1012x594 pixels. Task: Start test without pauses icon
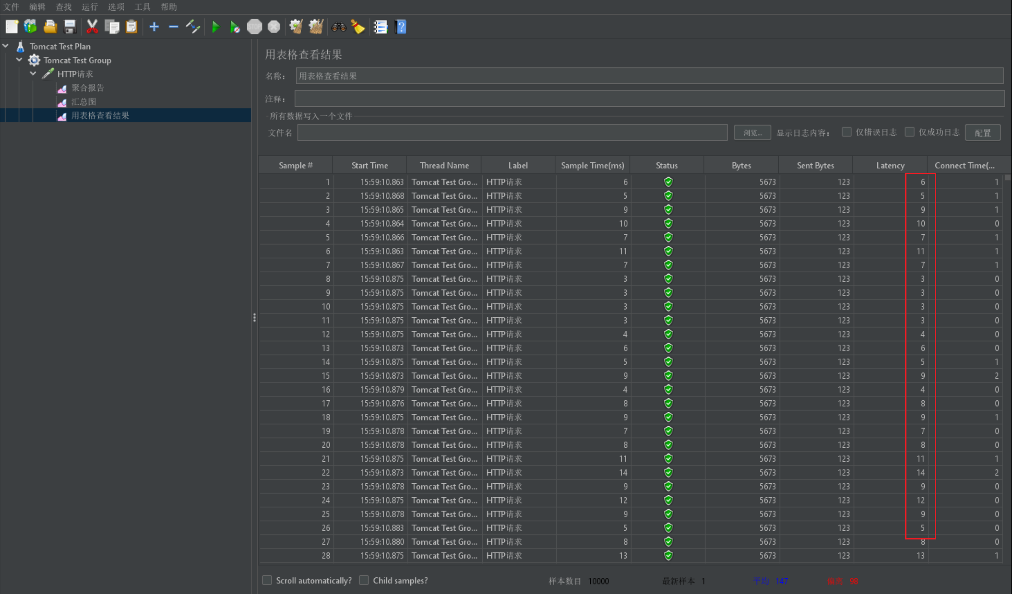(x=235, y=27)
